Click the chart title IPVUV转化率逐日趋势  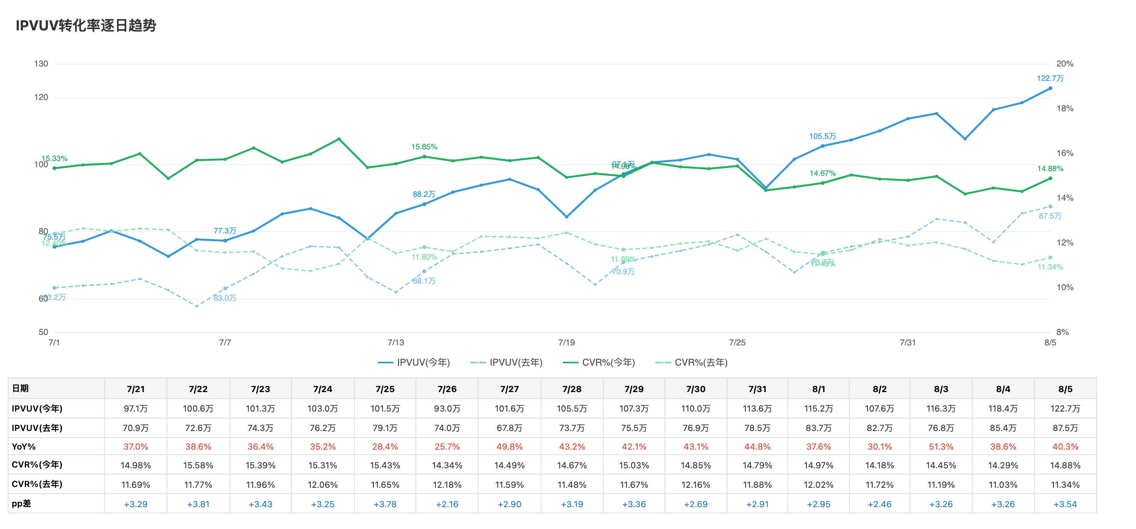click(86, 26)
